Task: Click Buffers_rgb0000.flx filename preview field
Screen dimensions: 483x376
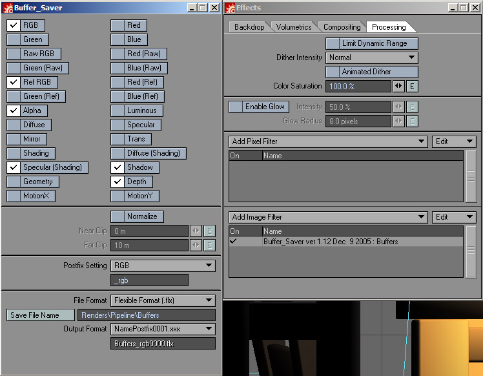Action: coord(163,344)
